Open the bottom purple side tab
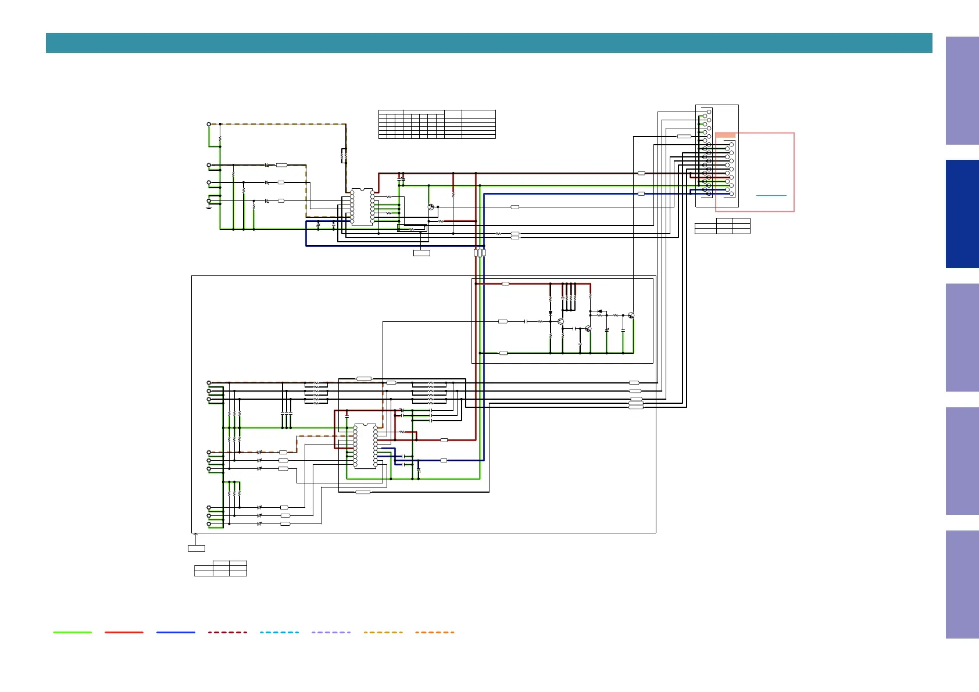Viewport: 979px width, 692px height. pyautogui.click(x=962, y=585)
